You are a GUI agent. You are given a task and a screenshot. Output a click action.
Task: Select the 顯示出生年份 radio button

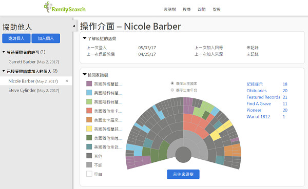(172, 90)
